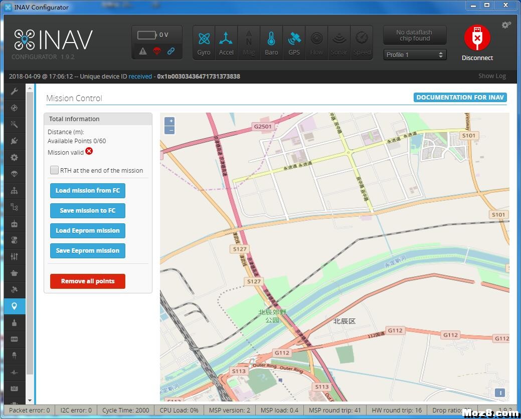
Task: Click the Cycle Time: 2000 status entry
Action: point(125,410)
